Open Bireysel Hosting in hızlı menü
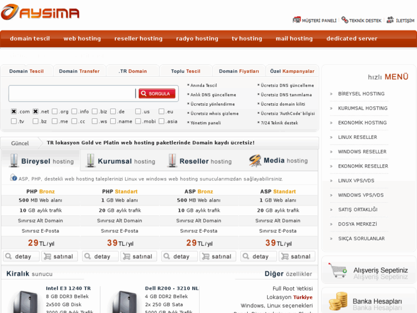The width and height of the screenshot is (417, 313). 361,94
